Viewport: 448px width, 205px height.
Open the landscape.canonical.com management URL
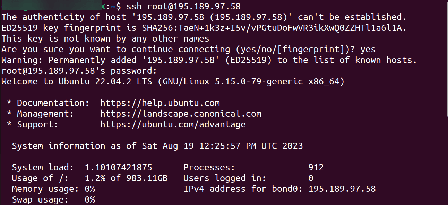tap(181, 114)
